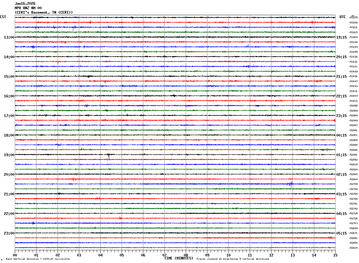Click the 05 minute axis tick label
The width and height of the screenshot is (359, 263).
coord(122,255)
